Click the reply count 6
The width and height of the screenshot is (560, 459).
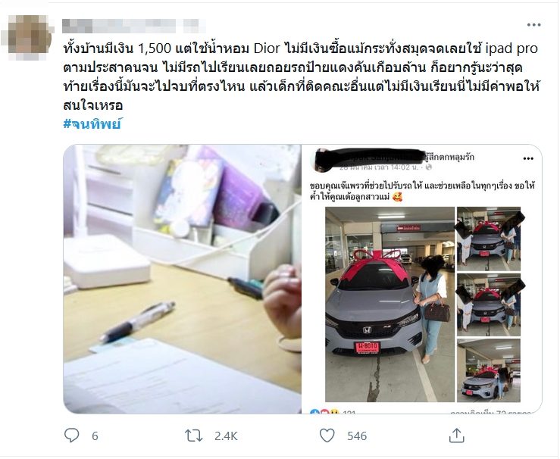95,436
